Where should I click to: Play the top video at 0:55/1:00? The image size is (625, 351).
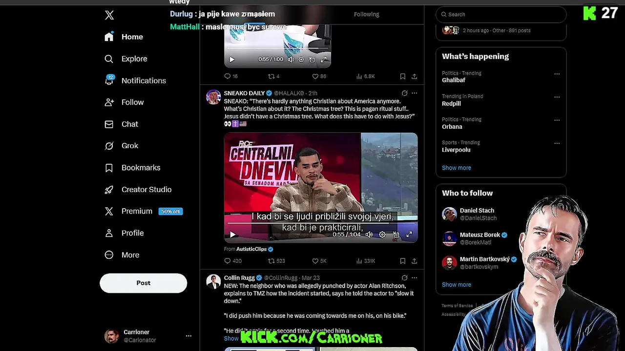pos(232,59)
